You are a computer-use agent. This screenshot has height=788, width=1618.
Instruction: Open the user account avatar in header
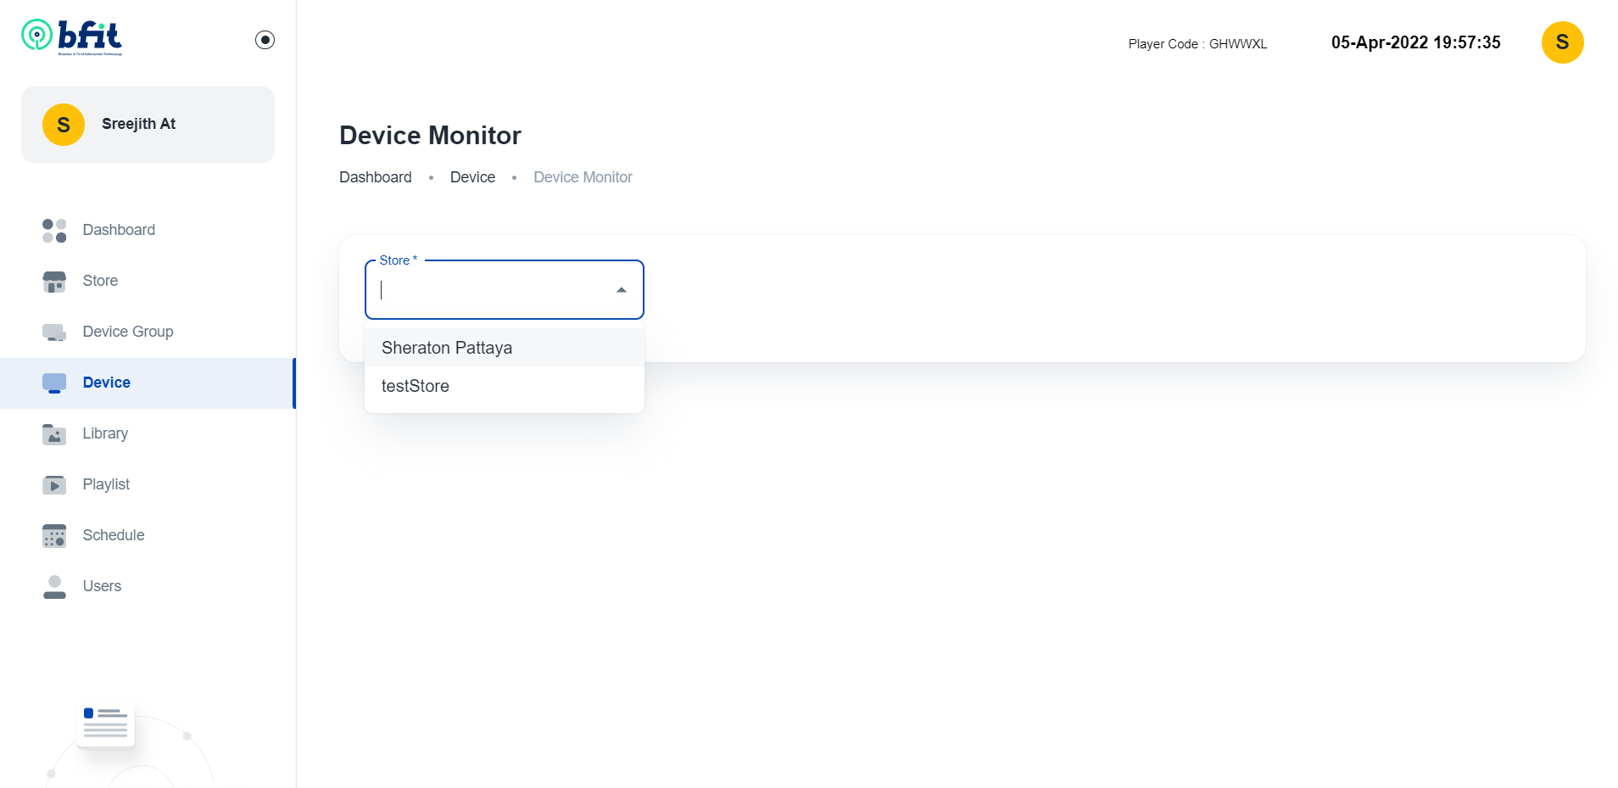1562,42
